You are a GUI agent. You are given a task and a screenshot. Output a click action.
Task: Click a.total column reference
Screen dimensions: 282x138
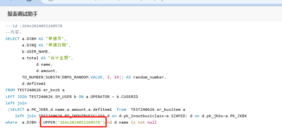pyautogui.click(x=30, y=58)
